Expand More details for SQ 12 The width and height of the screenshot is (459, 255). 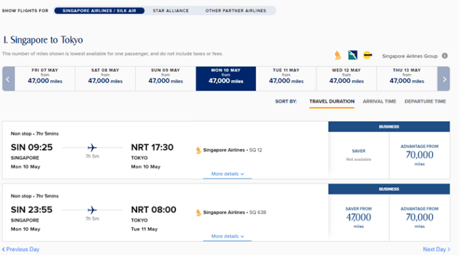point(228,174)
